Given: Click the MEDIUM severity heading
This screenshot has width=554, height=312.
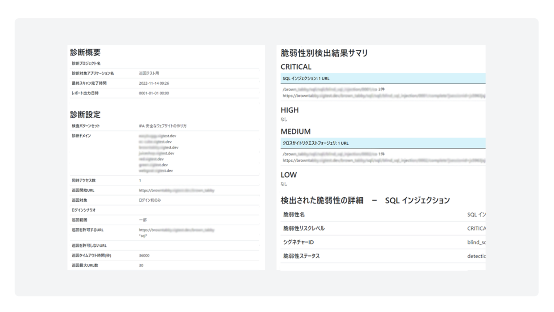Looking at the screenshot, I should tap(296, 131).
